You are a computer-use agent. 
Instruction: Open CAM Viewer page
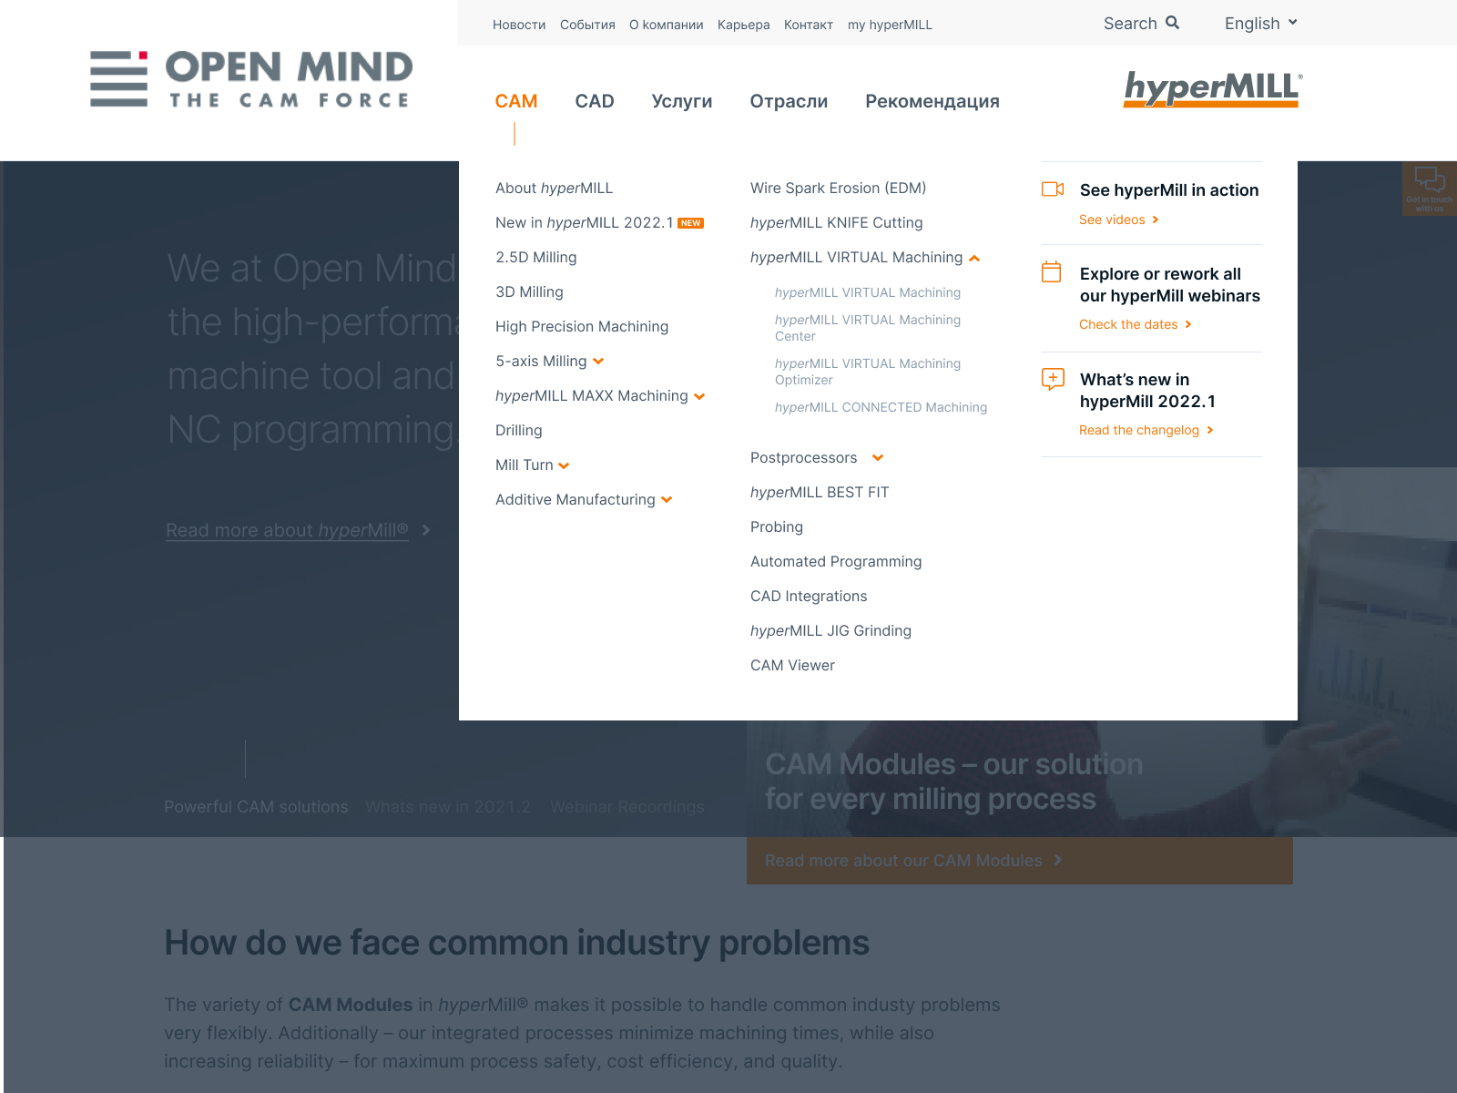click(x=792, y=666)
